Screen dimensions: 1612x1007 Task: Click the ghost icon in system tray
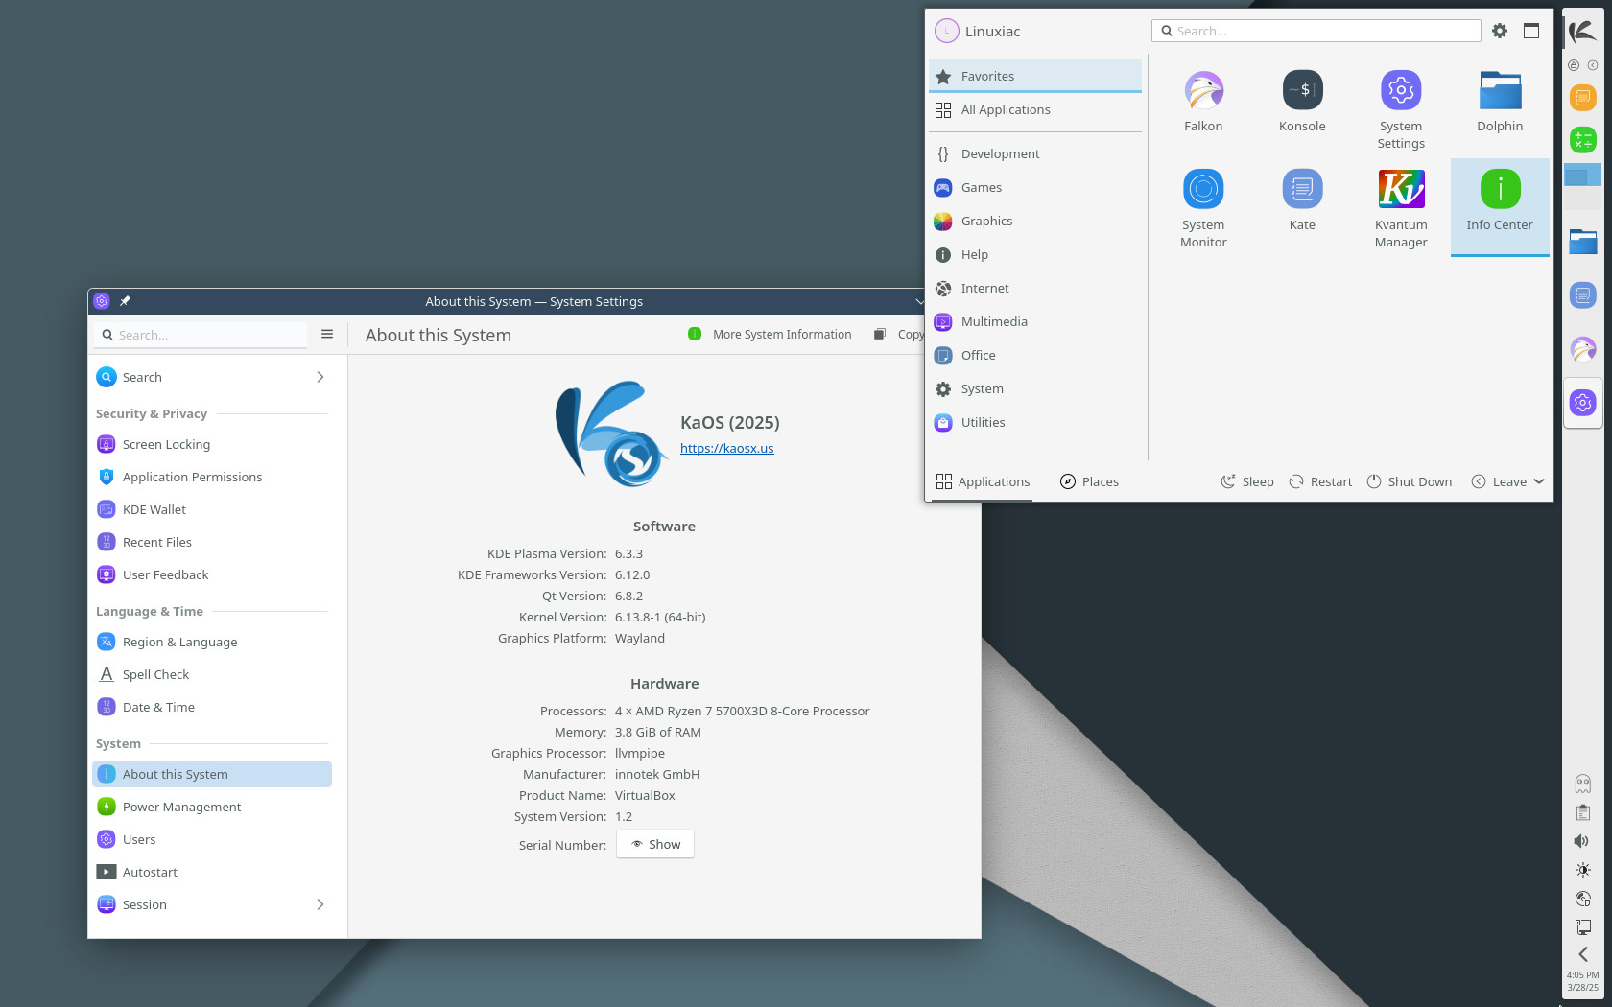point(1582,784)
